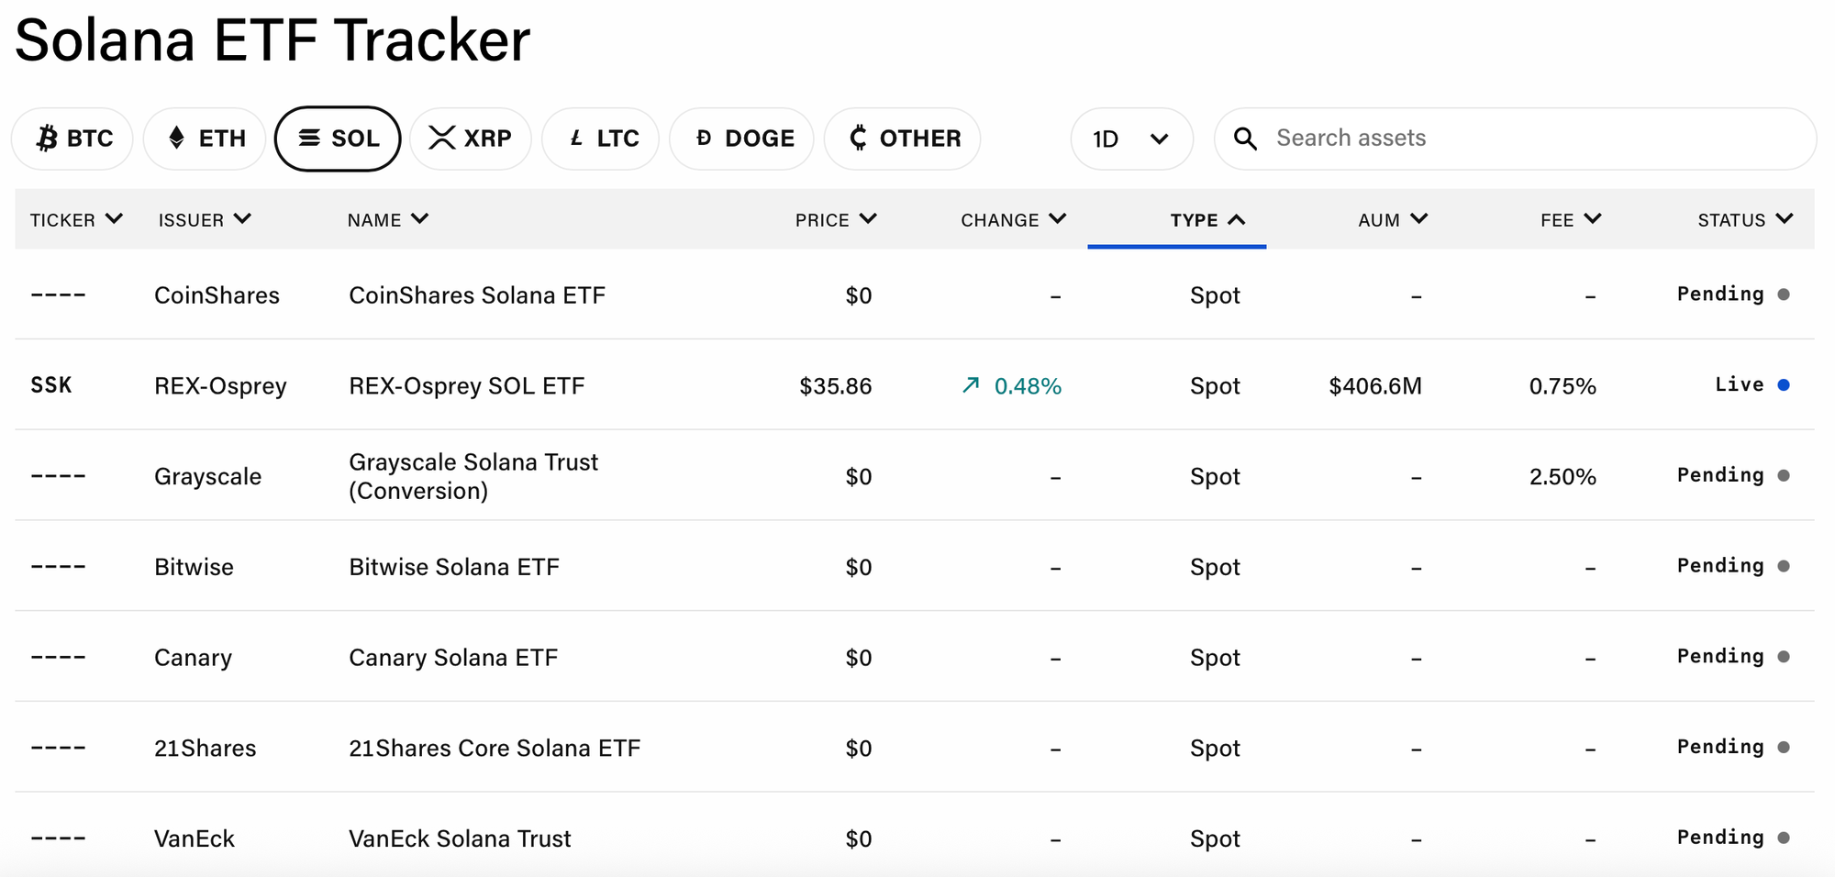The width and height of the screenshot is (1835, 877).
Task: Click the green up-arrow beside 0.48%
Action: pos(971,385)
